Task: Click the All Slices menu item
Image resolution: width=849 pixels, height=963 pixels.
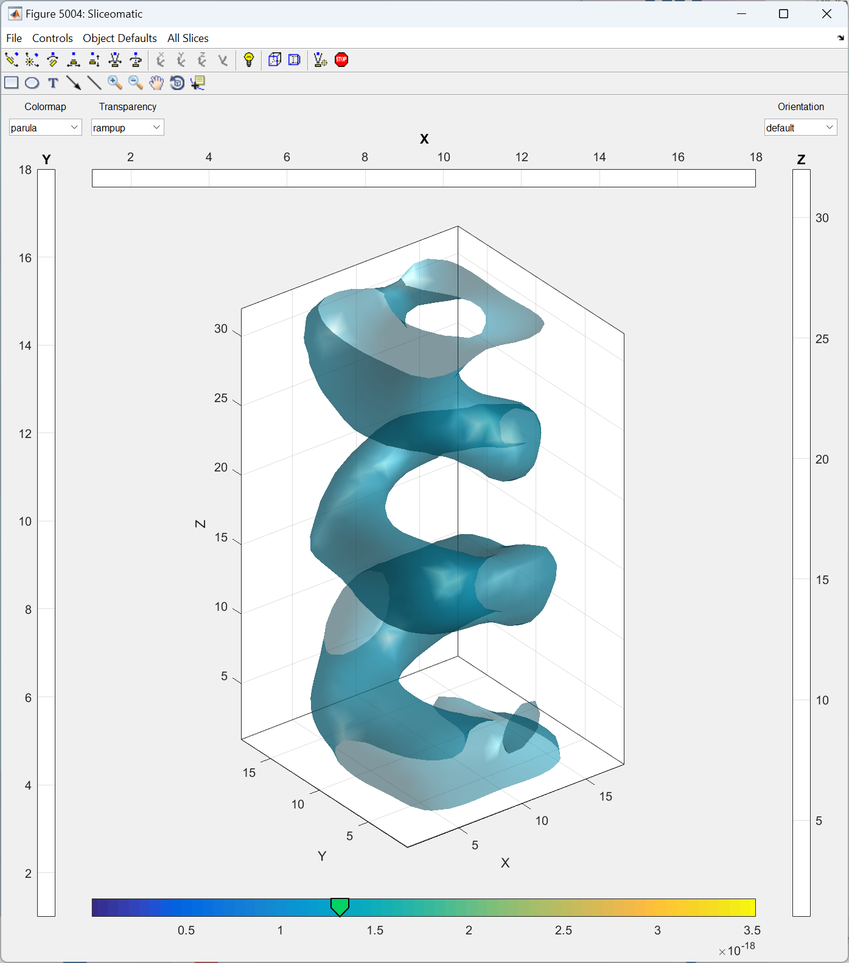Action: [x=188, y=38]
